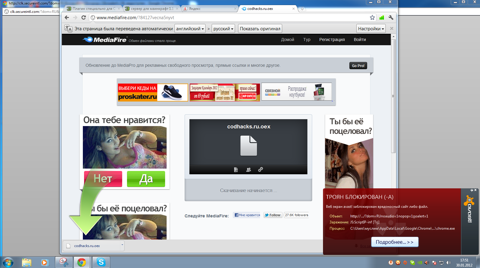Open Домой in MediaFire navigation
480x268 pixels.
pos(288,40)
